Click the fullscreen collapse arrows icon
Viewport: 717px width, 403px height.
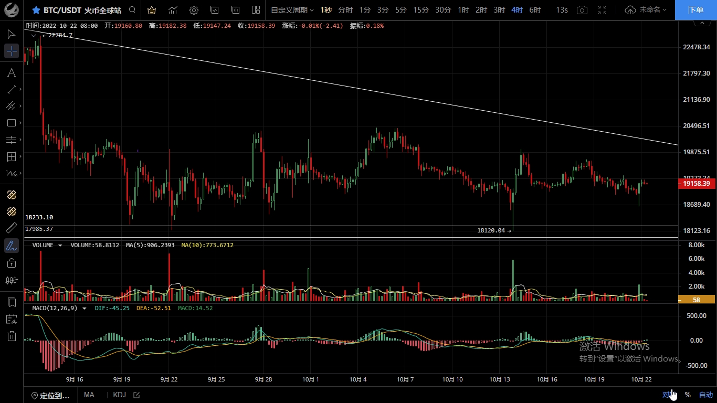[x=602, y=10]
